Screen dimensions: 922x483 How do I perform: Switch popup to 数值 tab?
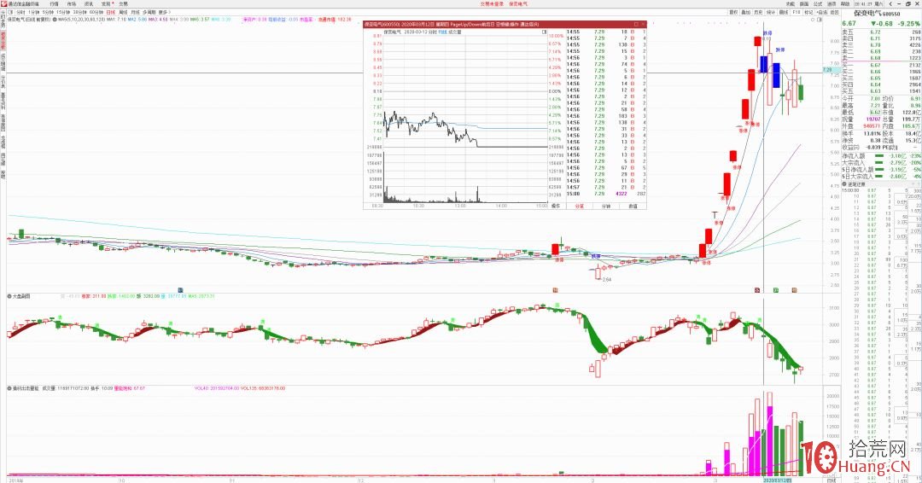(633, 207)
